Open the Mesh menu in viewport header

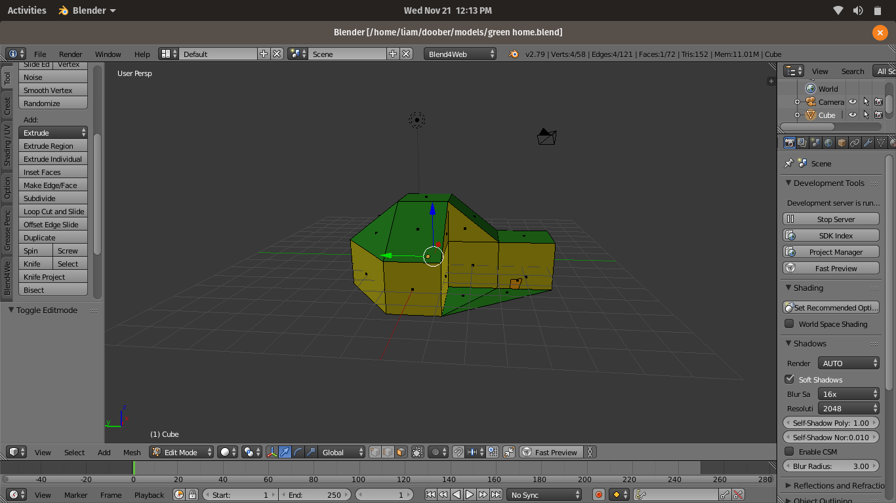click(x=132, y=452)
